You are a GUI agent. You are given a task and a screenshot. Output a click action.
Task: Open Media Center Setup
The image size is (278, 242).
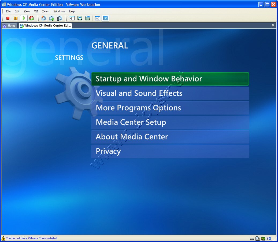(x=170, y=122)
